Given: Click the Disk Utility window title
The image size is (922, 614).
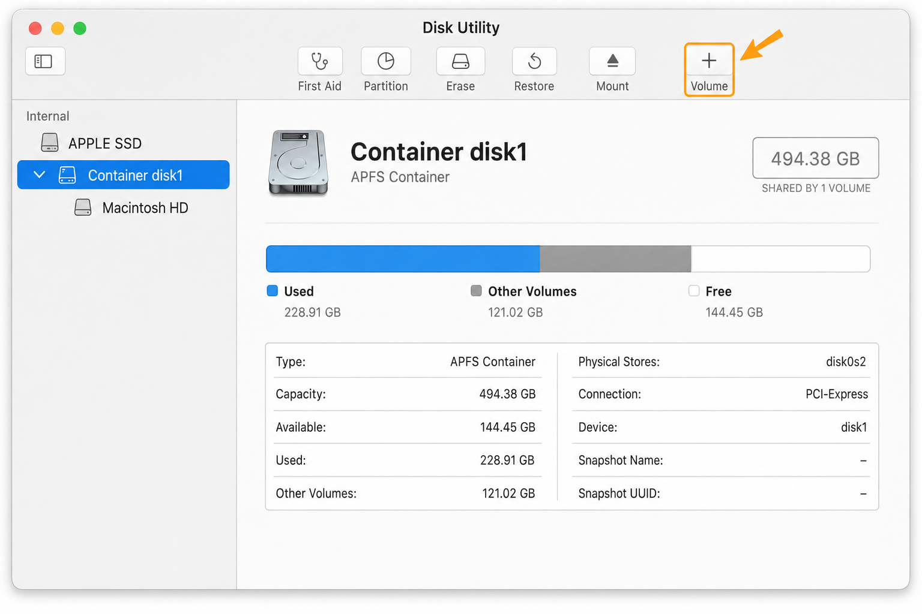Looking at the screenshot, I should click(x=461, y=28).
